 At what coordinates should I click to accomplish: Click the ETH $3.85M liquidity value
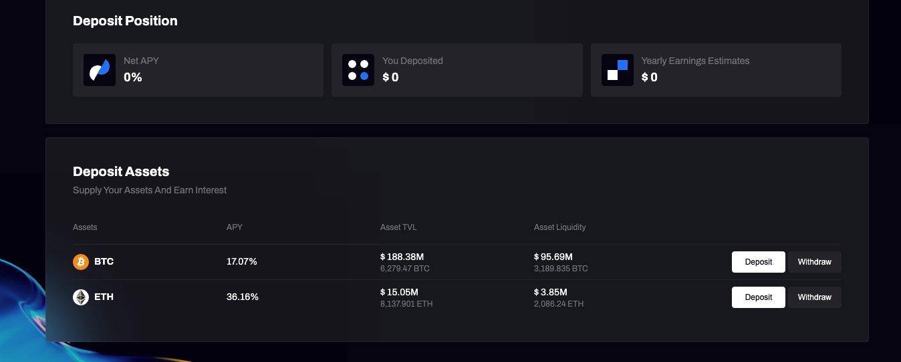pyautogui.click(x=551, y=292)
